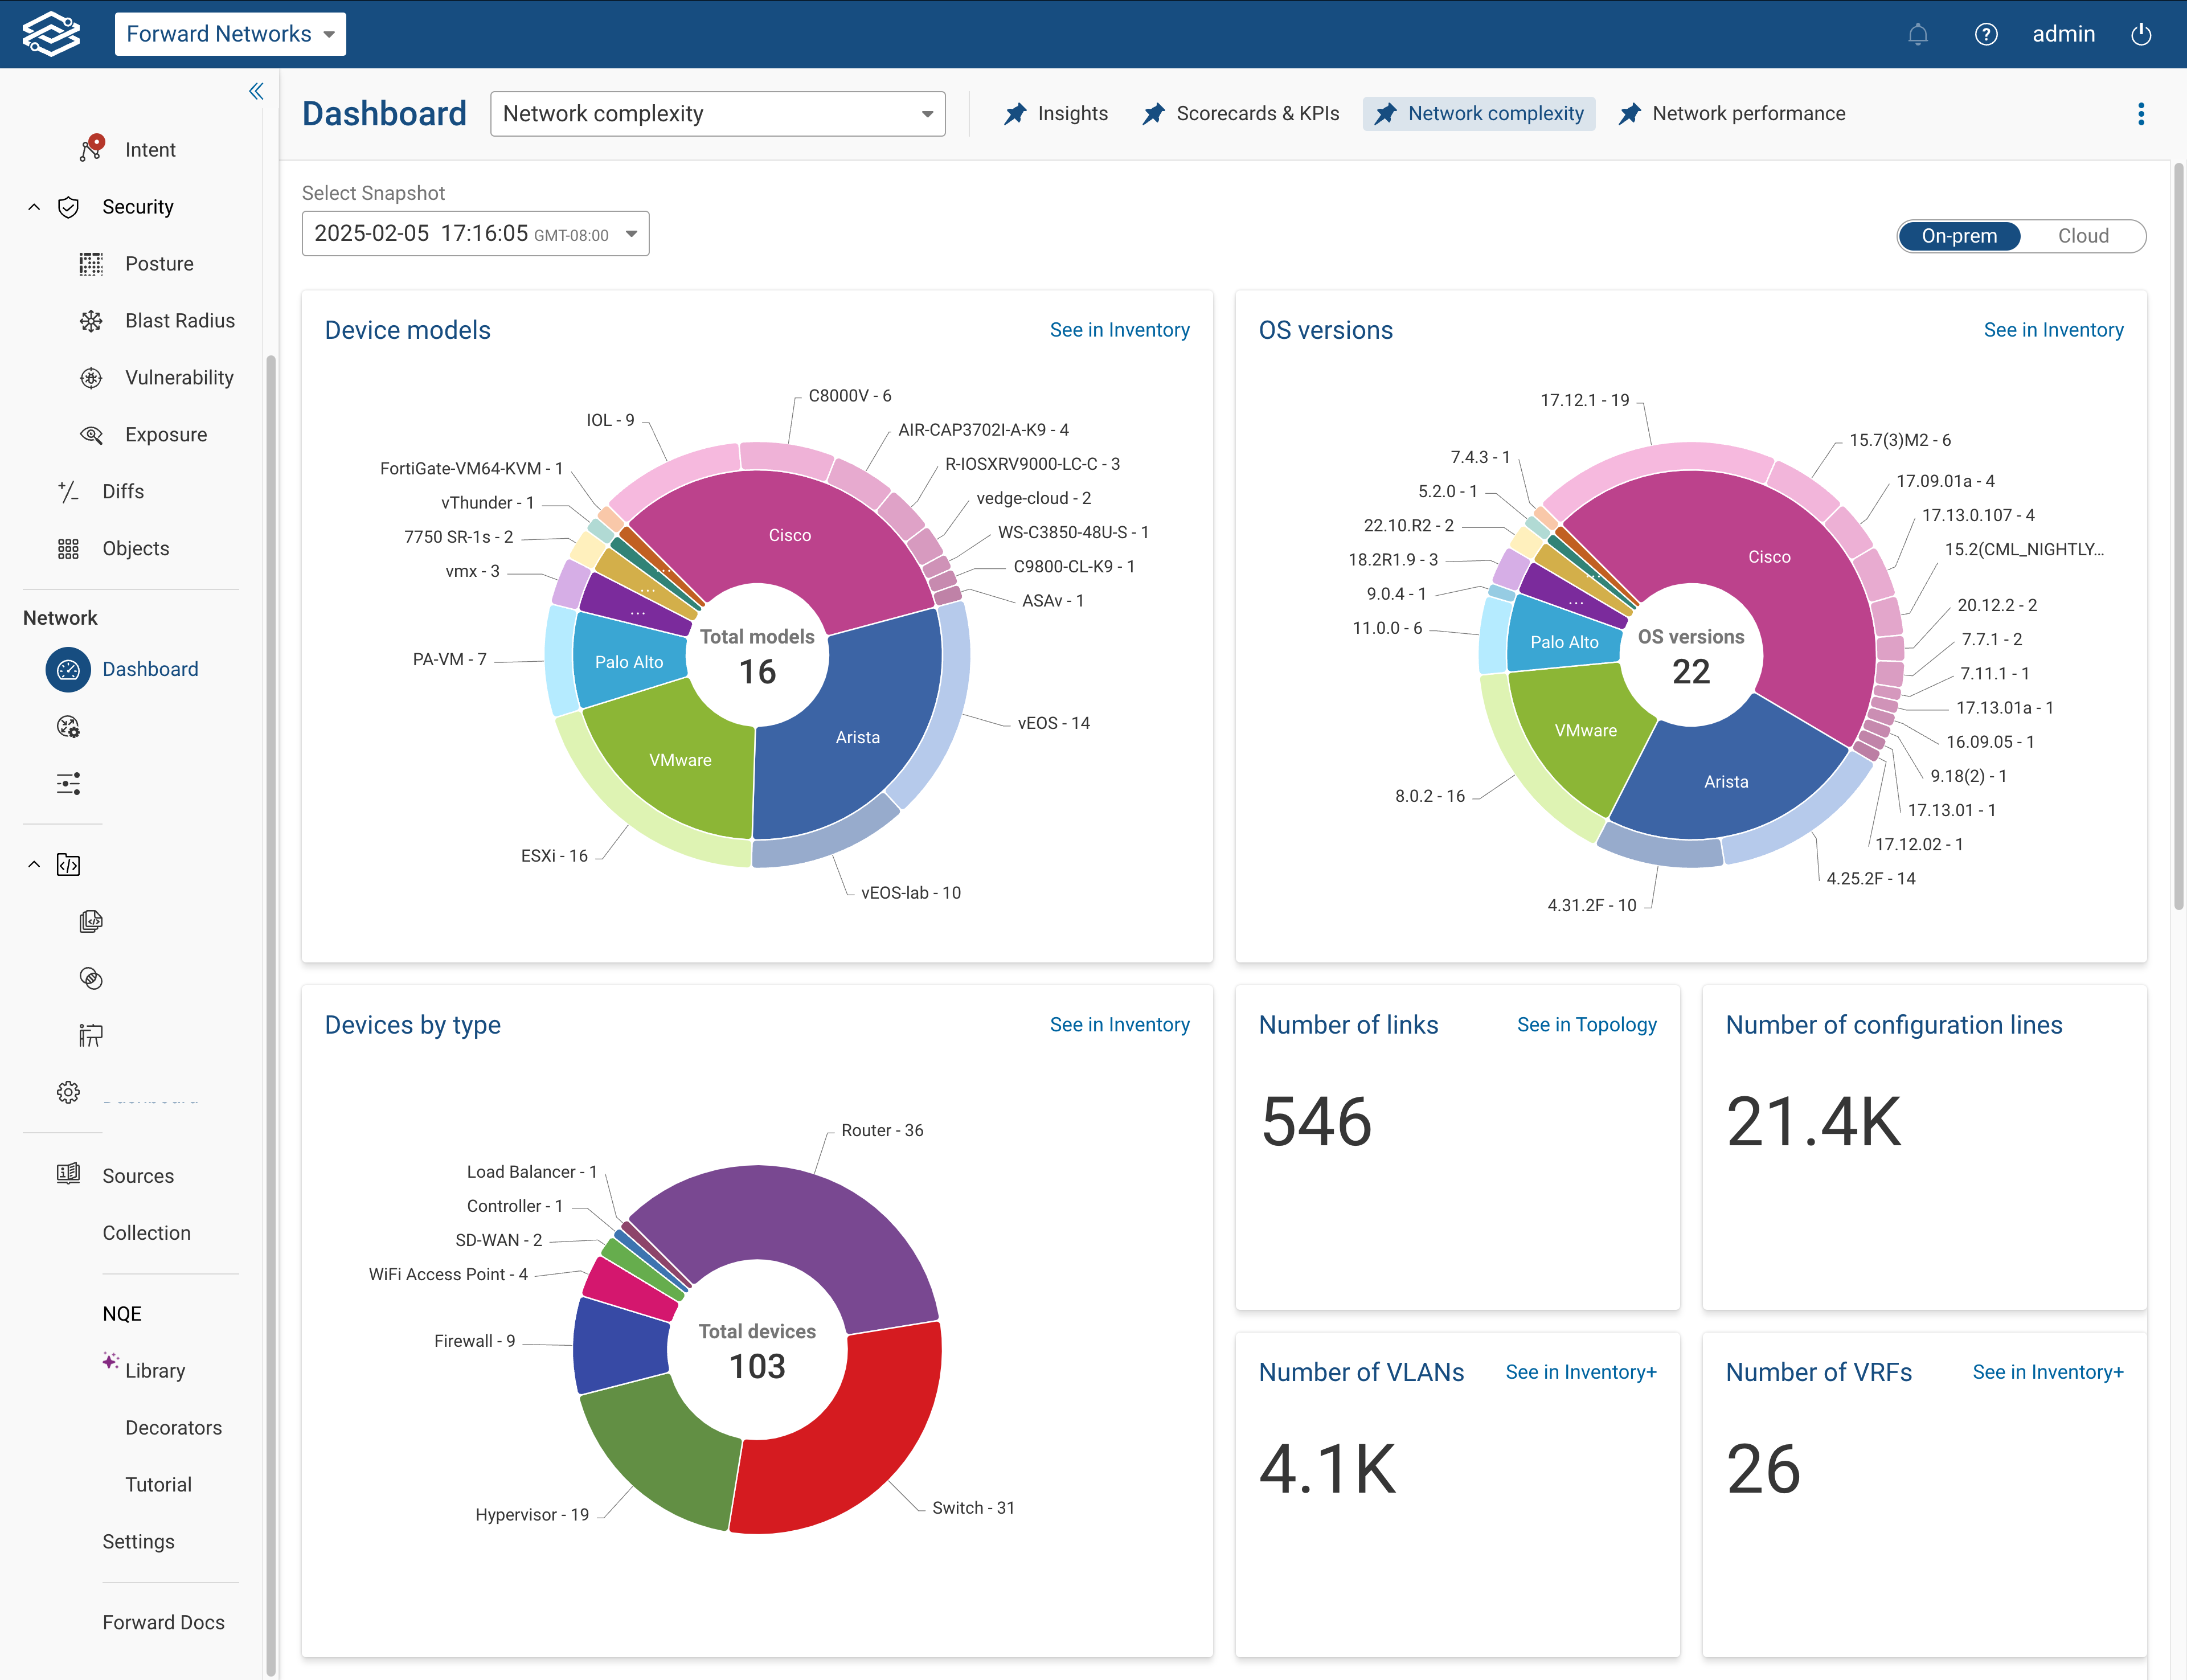Open See in Inventory for Device models
This screenshot has height=1680, width=2187.
click(1120, 329)
